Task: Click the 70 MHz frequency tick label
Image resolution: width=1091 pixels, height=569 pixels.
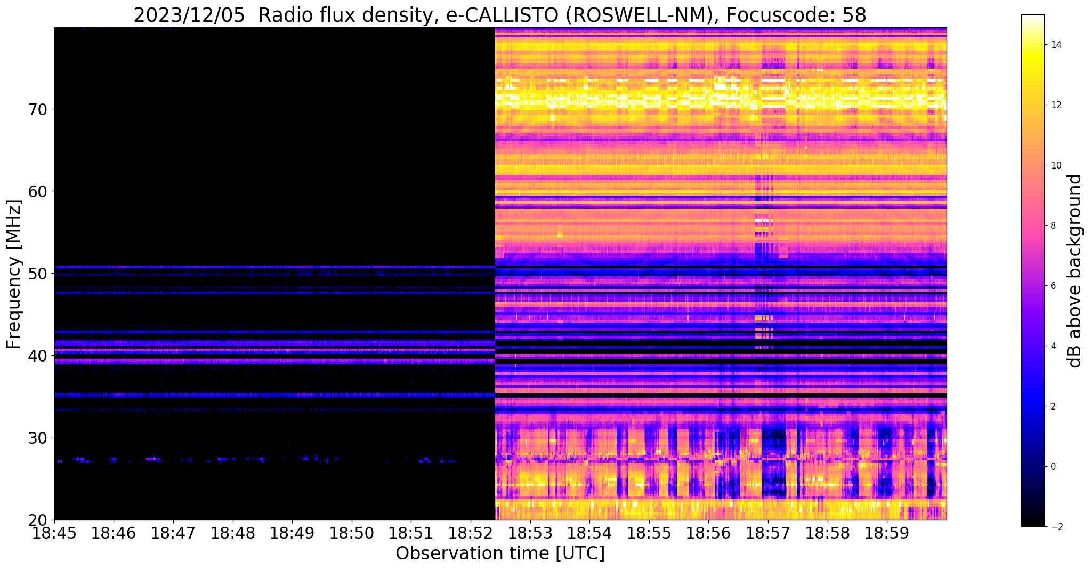Action: pyautogui.click(x=38, y=109)
